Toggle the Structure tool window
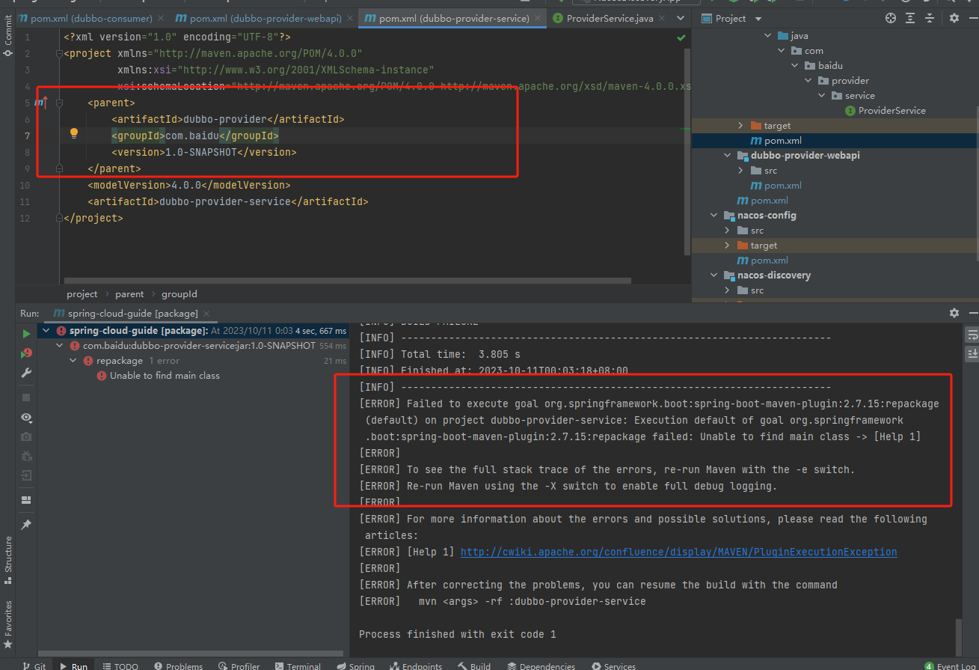 8,558
